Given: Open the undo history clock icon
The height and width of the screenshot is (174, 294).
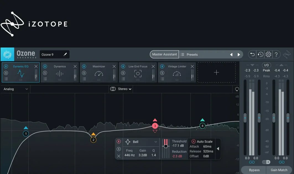Looking at the screenshot, I should tap(260, 54).
